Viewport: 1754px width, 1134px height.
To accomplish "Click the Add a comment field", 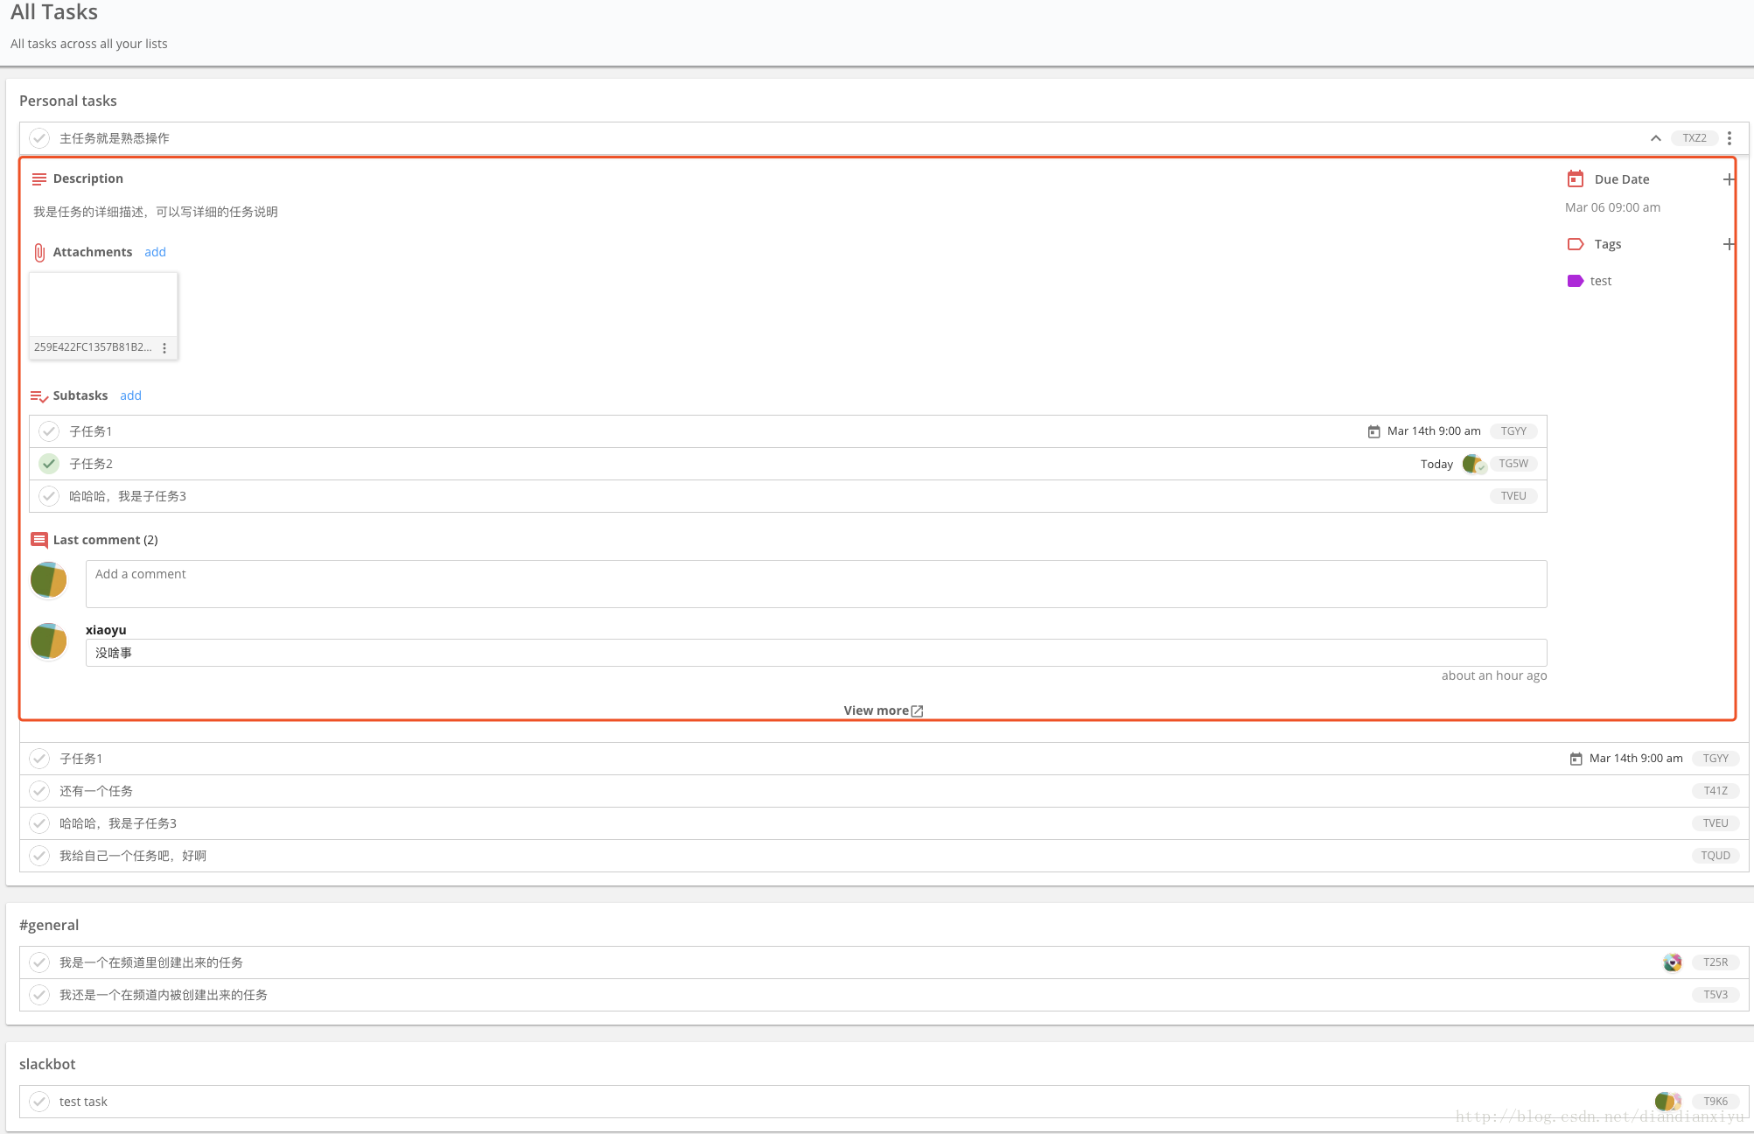I will click(816, 584).
